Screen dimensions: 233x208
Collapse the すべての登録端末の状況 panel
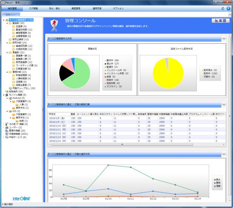[223, 38]
